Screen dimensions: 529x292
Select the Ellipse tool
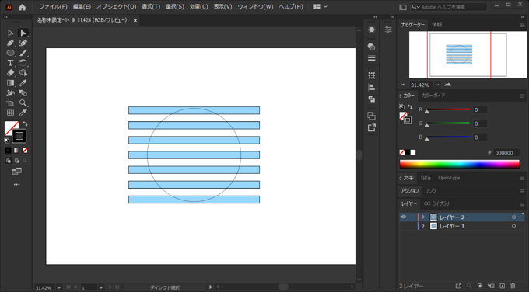tap(10, 53)
